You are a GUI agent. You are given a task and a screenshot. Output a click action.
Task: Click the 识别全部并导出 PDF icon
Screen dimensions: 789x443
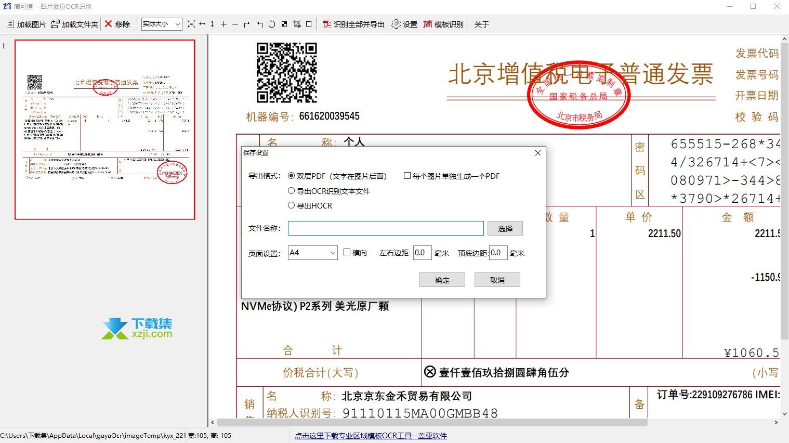click(326, 24)
